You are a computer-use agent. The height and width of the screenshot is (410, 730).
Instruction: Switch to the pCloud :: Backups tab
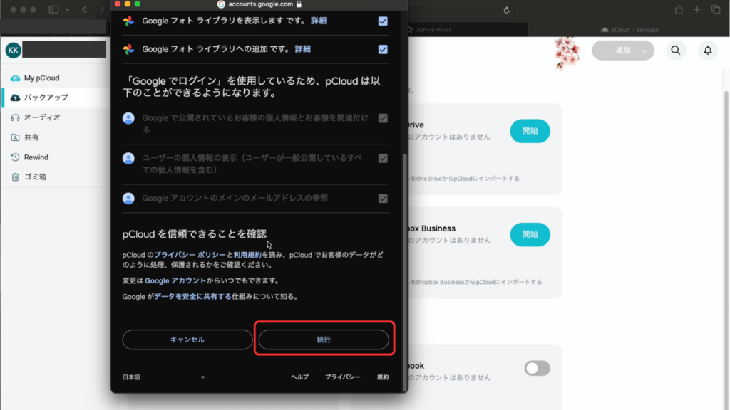point(629,30)
